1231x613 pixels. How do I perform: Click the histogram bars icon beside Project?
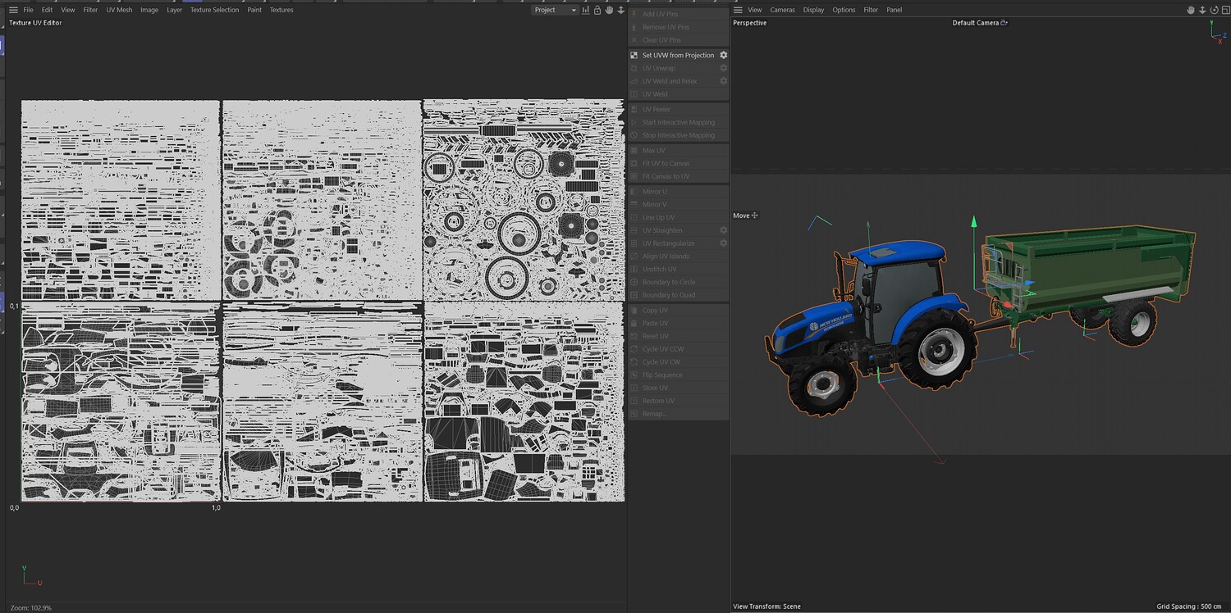click(586, 10)
